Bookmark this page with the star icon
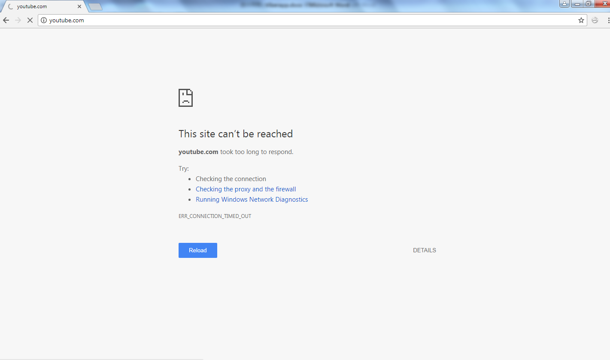 (581, 20)
